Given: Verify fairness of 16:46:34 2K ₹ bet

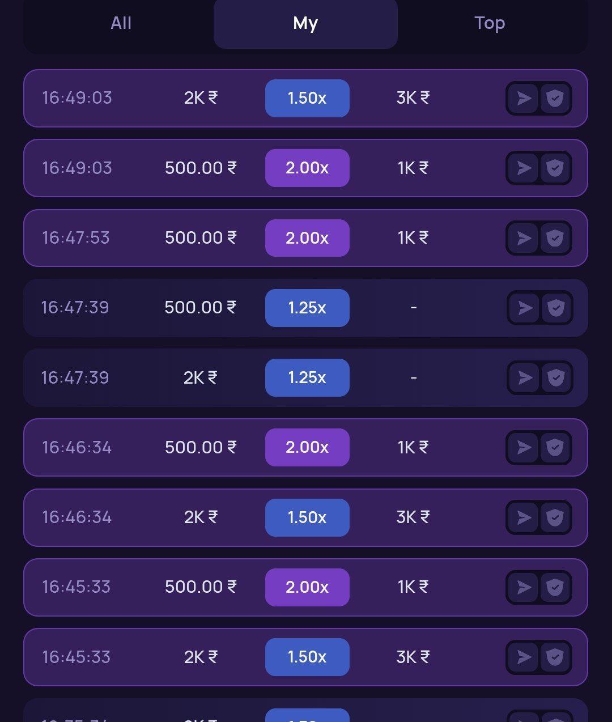Looking at the screenshot, I should 555,517.
